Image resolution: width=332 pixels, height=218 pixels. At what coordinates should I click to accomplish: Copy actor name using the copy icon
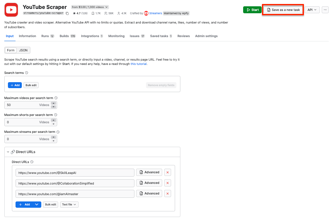(x=67, y=14)
